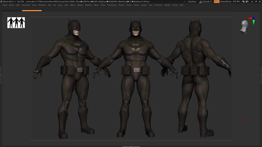Click the 'ZBrush 2021.1.1' title text
The image size is (262, 147).
tap(9, 2)
